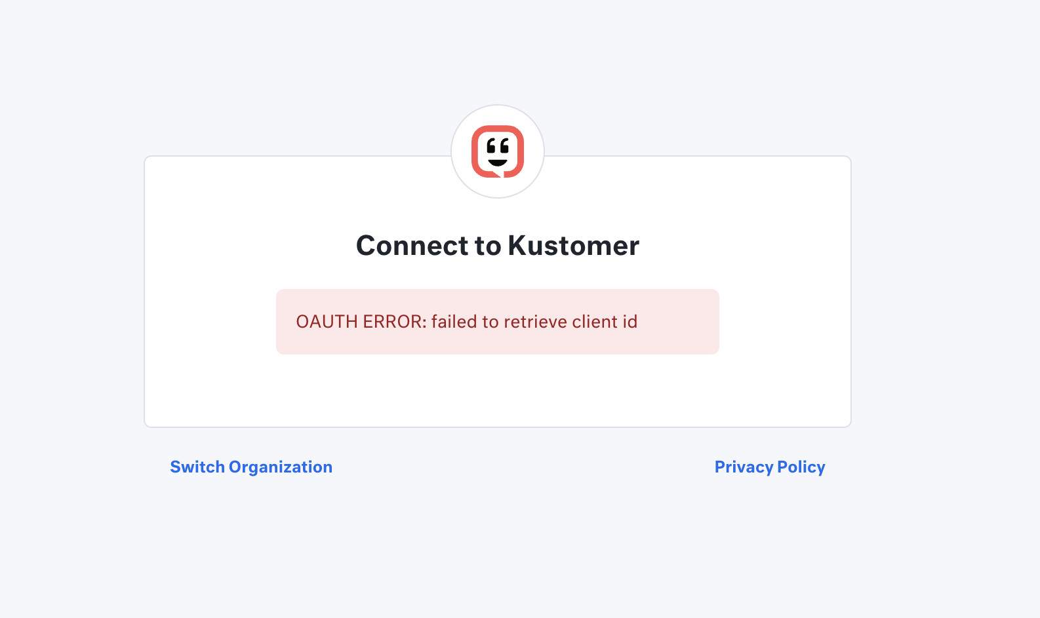The height and width of the screenshot is (618, 1040).
Task: Click the quote-mark eyes in the logo
Action: (x=498, y=145)
